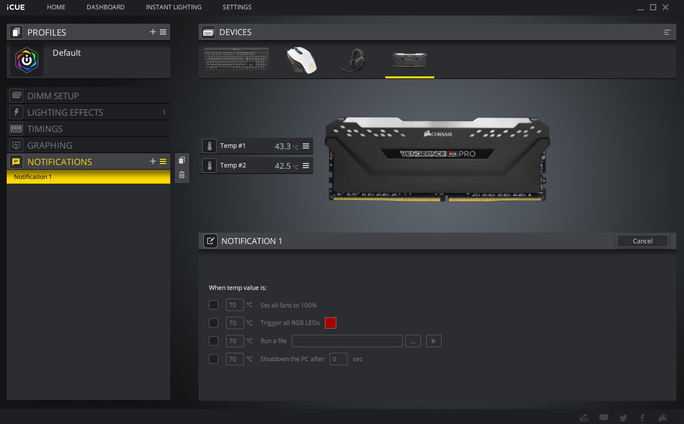The width and height of the screenshot is (684, 424).
Task: Open the Temp #1 sensor options menu
Action: pyautogui.click(x=306, y=146)
